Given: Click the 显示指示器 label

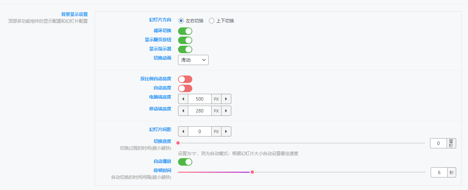Looking at the screenshot, I should coord(160,49).
